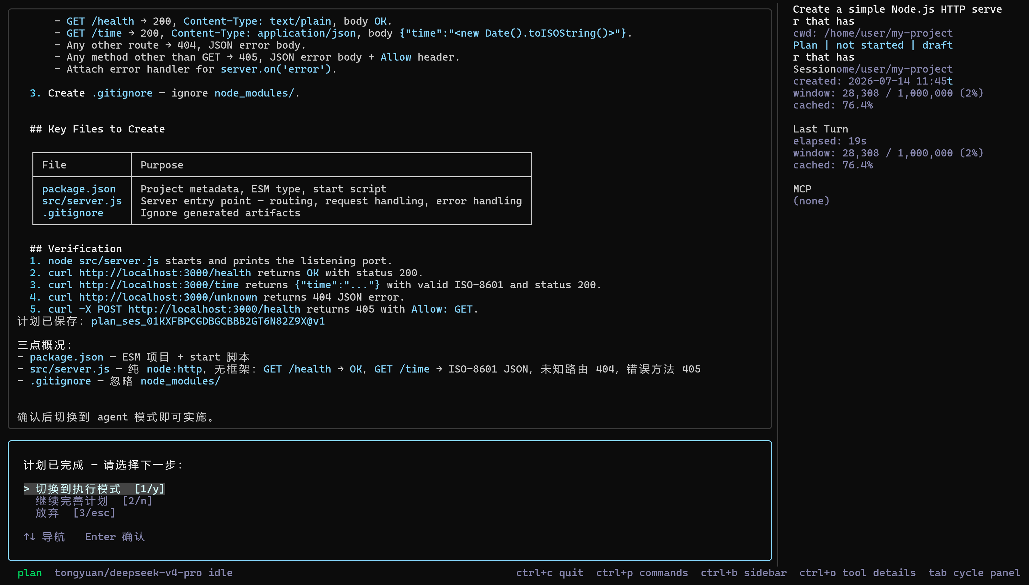
Task: Click 'node_modules/' in step 3 line
Action: pyautogui.click(x=254, y=93)
